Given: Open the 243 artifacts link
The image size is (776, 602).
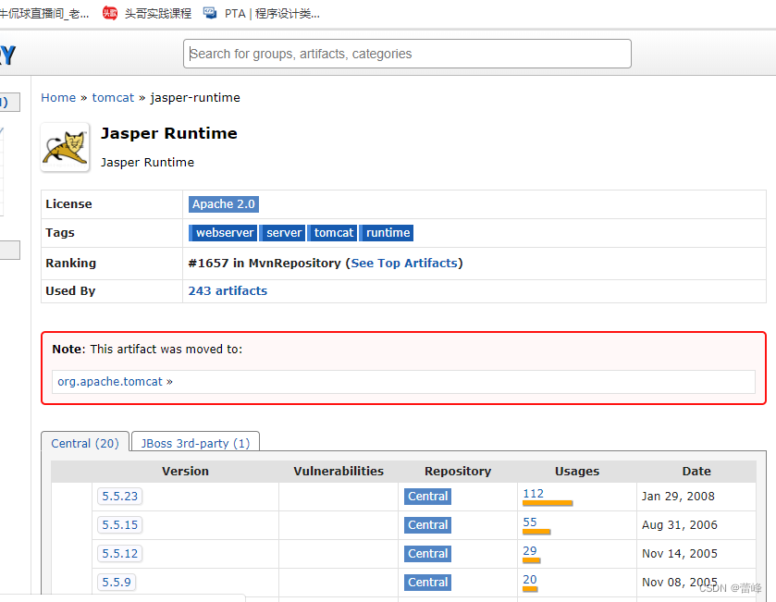Looking at the screenshot, I should click(x=228, y=291).
